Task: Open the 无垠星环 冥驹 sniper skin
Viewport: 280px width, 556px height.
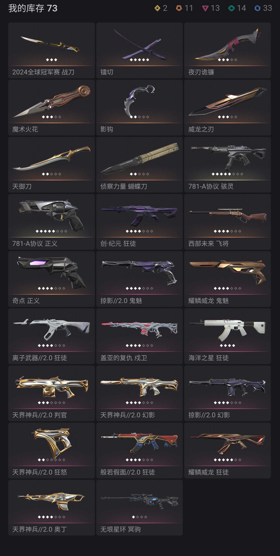Action: (139, 508)
